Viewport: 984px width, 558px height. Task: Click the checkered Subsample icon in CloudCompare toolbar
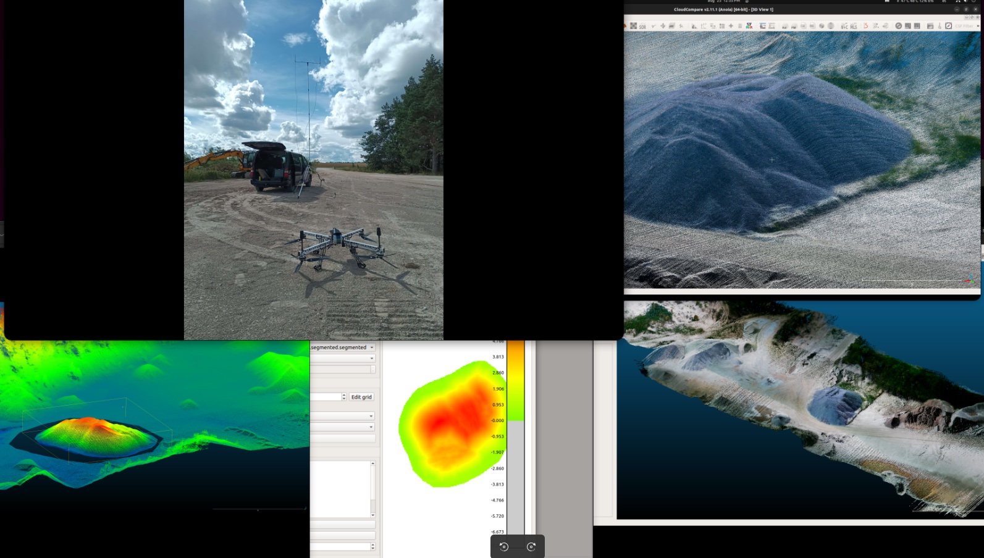pyautogui.click(x=633, y=26)
